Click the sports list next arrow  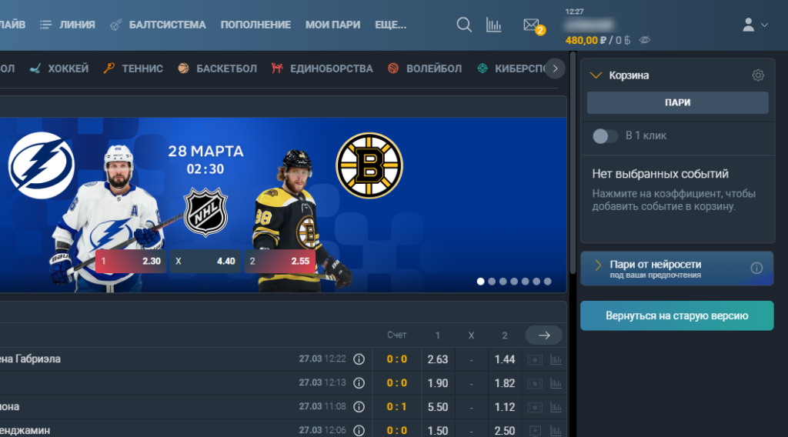(556, 68)
